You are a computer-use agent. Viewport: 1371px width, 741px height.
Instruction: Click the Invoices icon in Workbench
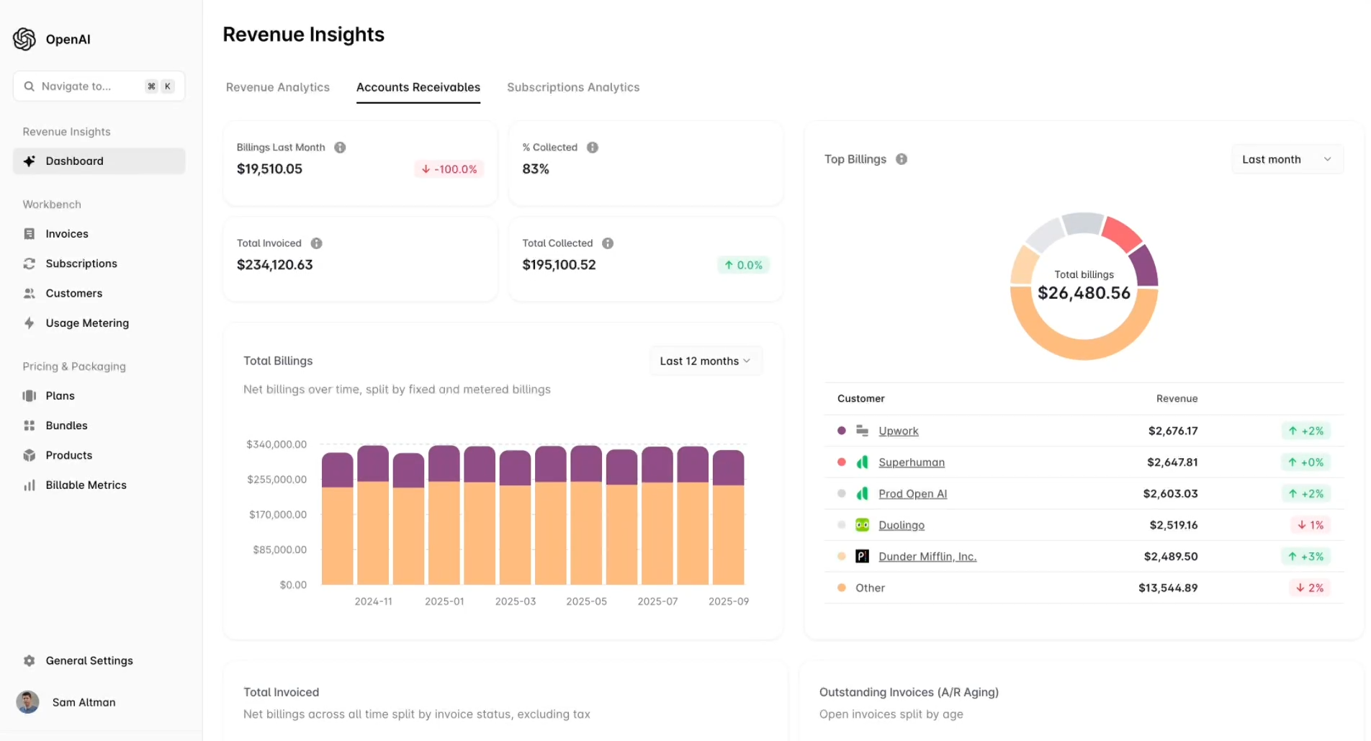(29, 233)
